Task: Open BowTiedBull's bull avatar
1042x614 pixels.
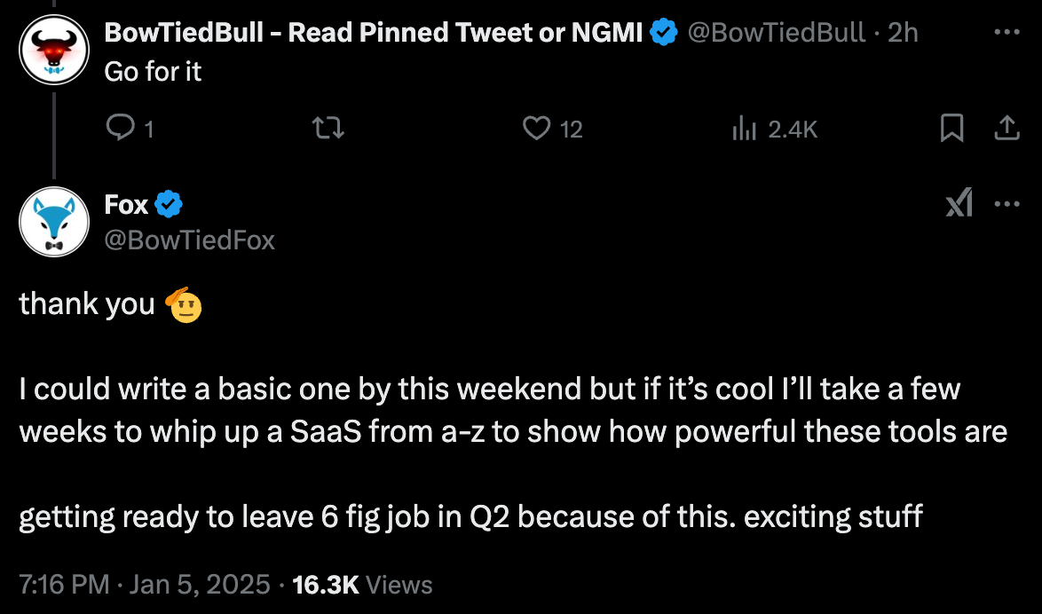Action: click(55, 50)
